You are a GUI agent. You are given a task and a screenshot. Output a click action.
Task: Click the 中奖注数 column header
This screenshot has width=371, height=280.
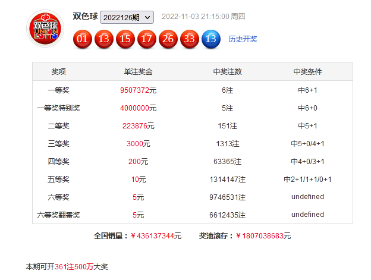click(227, 72)
